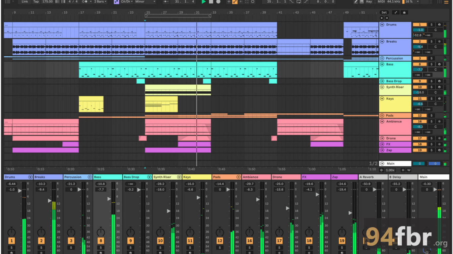Expand the Bass Drop track in arrangement
The width and height of the screenshot is (453, 254).
point(382,81)
